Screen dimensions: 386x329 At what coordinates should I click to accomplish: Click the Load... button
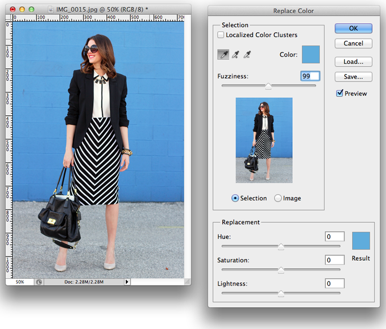(353, 62)
